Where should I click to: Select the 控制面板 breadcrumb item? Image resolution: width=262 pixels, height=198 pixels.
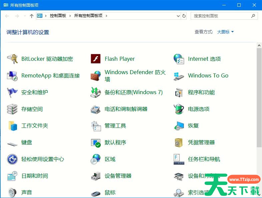tap(58, 16)
